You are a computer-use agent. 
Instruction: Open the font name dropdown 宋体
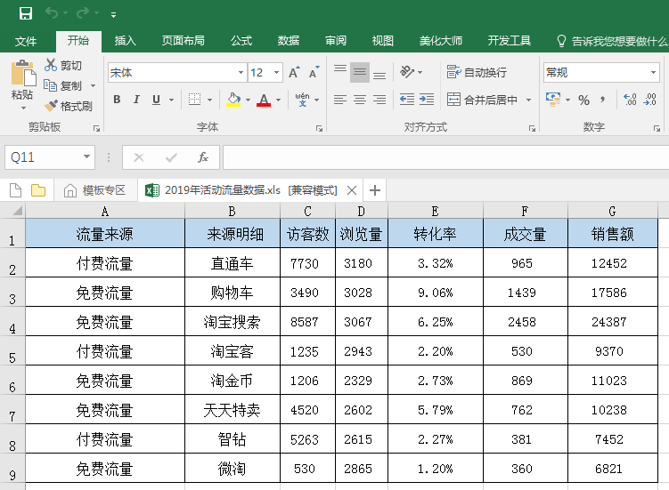(x=241, y=73)
